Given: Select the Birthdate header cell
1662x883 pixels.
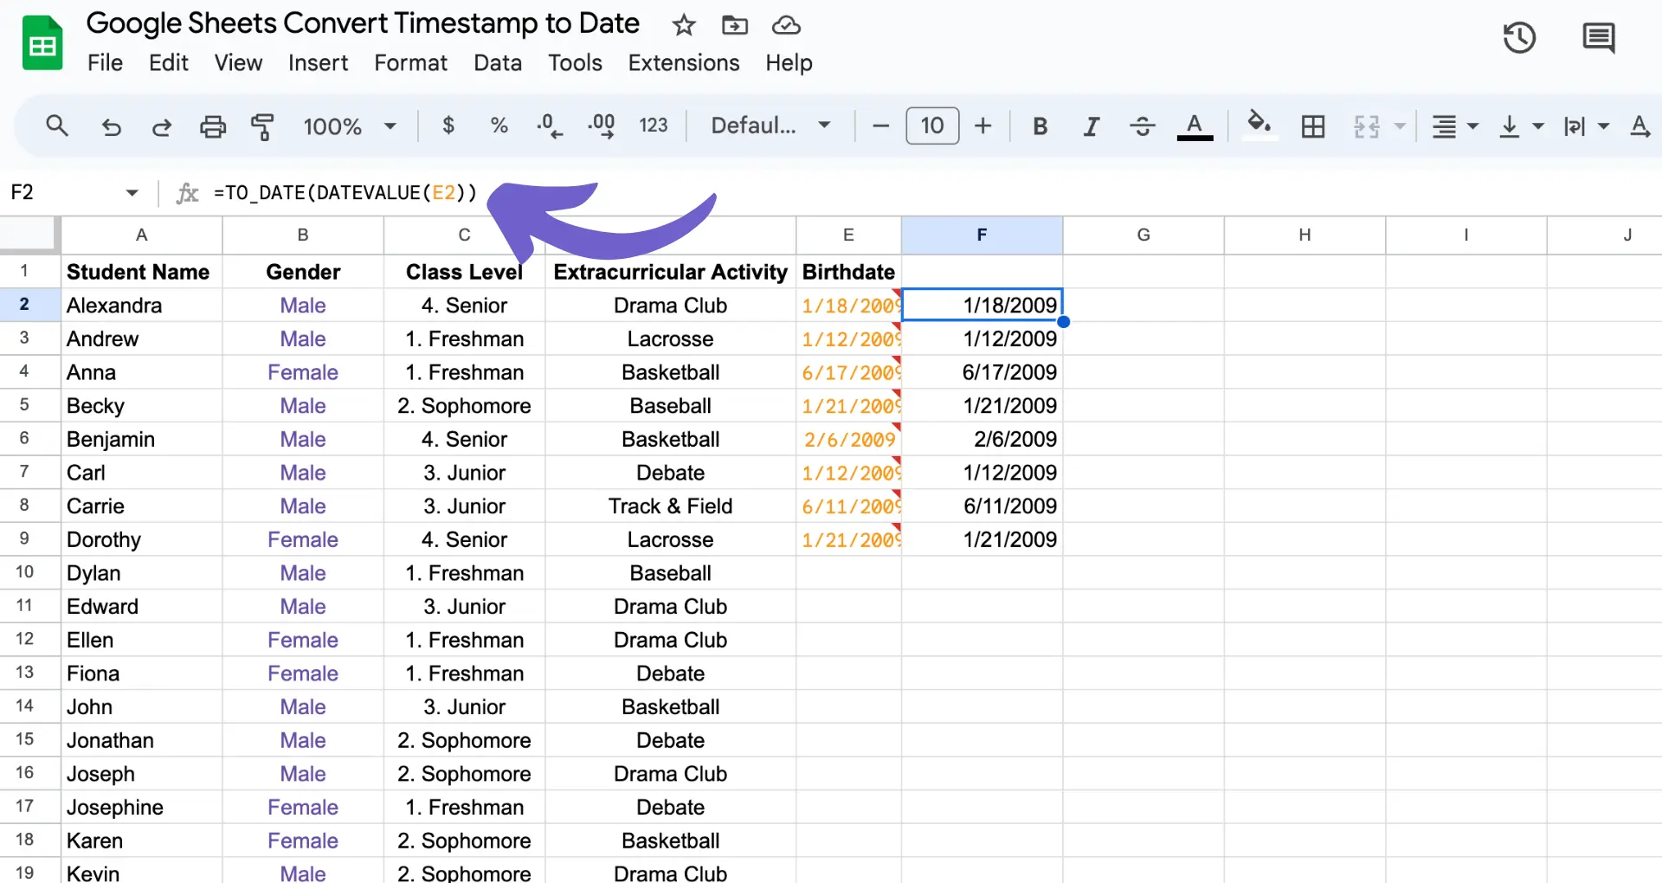Looking at the screenshot, I should [x=848, y=272].
